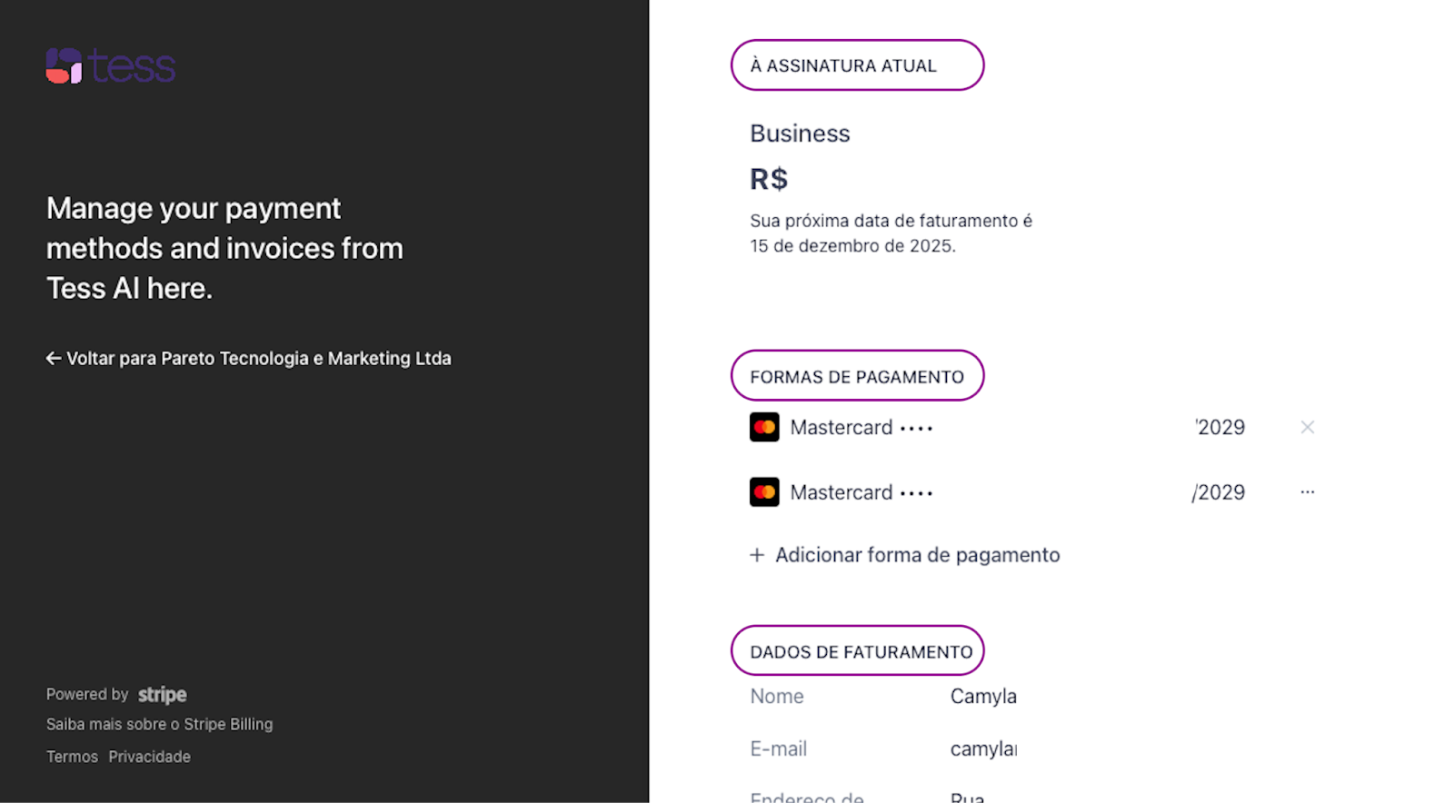Click the Nome value Camyla
The width and height of the screenshot is (1454, 803).
coord(983,697)
